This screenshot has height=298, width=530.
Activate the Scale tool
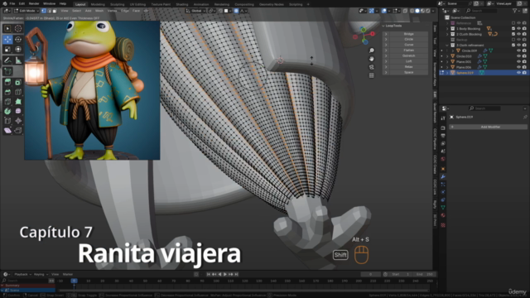(7, 50)
